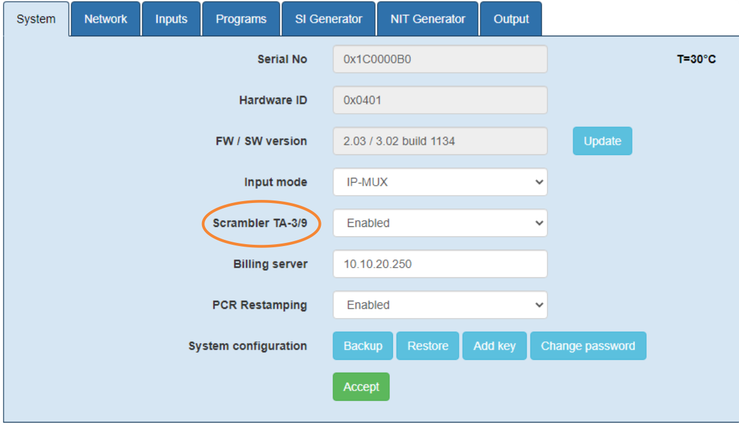Click the Update firmware button
739x425 pixels.
point(602,141)
